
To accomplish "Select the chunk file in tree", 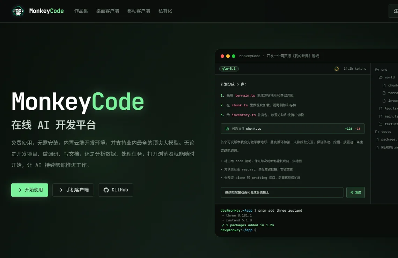I will pyautogui.click(x=390, y=85).
